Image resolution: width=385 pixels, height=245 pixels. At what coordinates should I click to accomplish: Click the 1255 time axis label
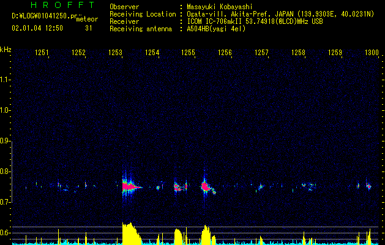pyautogui.click(x=188, y=52)
